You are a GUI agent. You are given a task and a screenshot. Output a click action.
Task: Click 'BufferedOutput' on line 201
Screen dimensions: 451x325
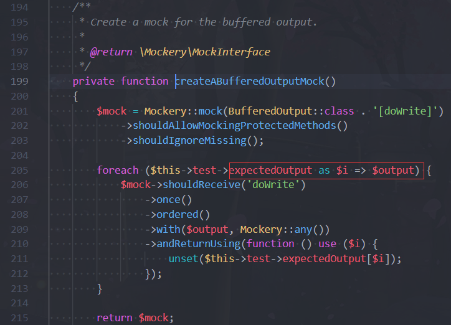(x=270, y=111)
